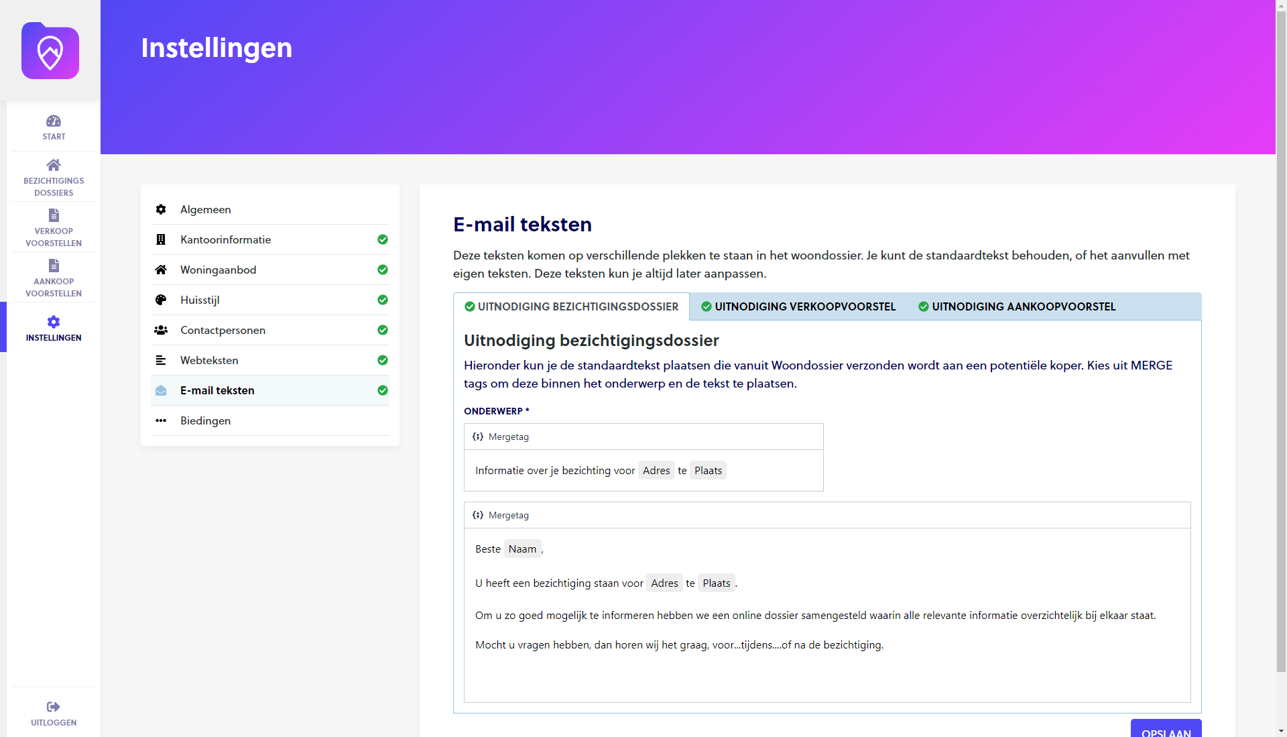Switch to Uitnodiging Aankoopvoorstel tab
1287x737 pixels.
pos(1017,306)
